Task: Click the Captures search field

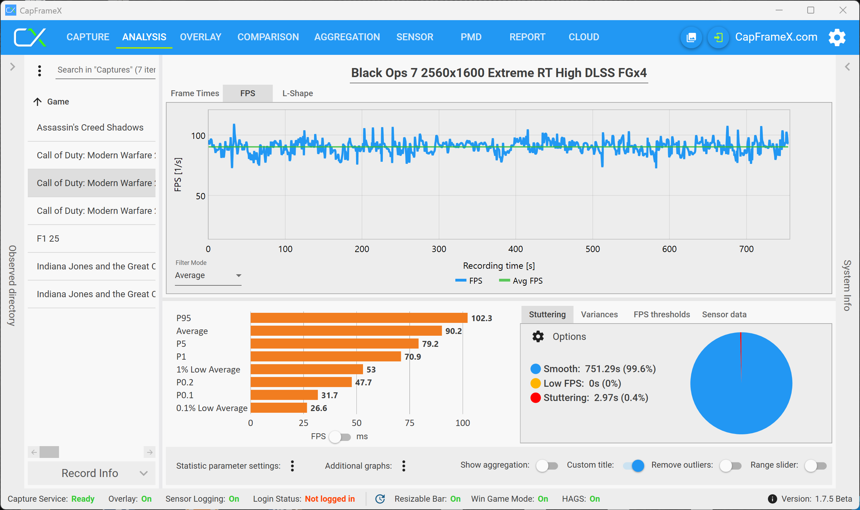Action: [106, 70]
